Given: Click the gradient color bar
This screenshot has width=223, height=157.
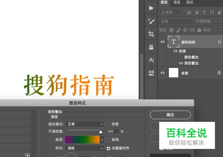Looking at the screenshot, I should click(82, 140).
